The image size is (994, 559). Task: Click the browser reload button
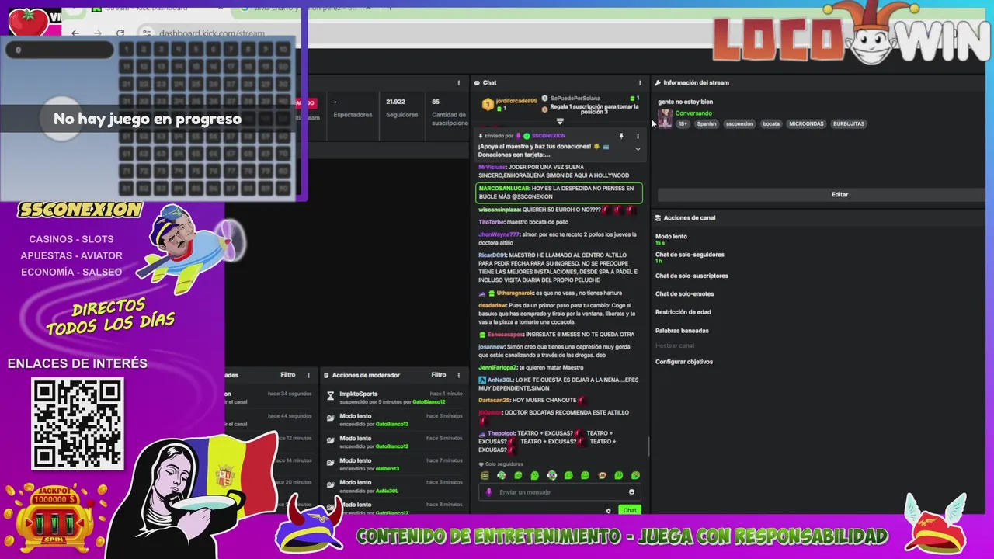(120, 33)
